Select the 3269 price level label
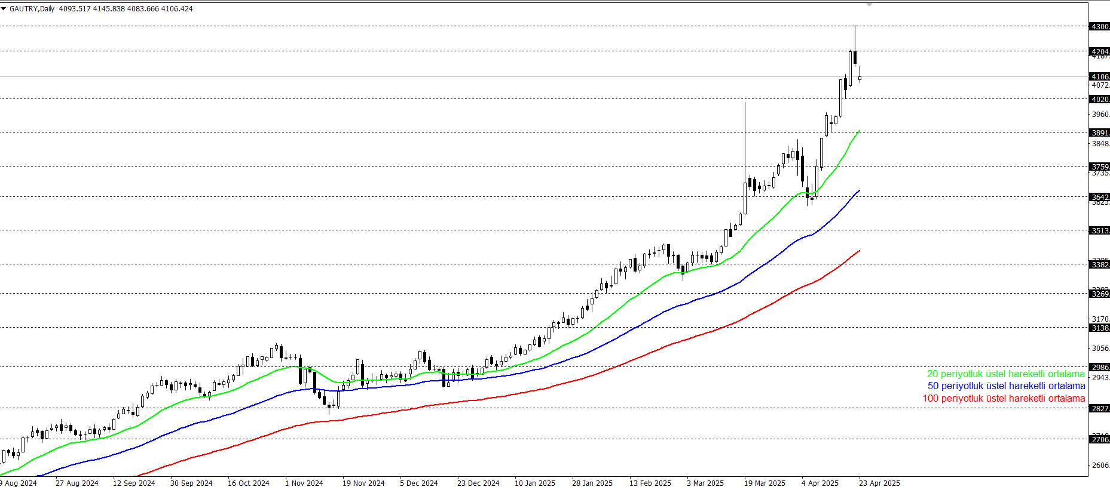The width and height of the screenshot is (1110, 490). click(x=1099, y=294)
